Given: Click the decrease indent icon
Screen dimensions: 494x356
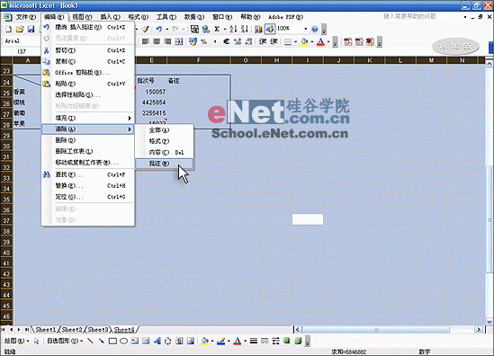Looking at the screenshot, I should pyautogui.click(x=263, y=41).
